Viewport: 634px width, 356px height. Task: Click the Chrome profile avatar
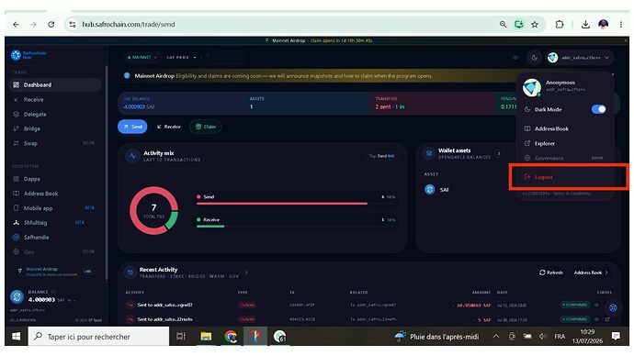click(604, 24)
